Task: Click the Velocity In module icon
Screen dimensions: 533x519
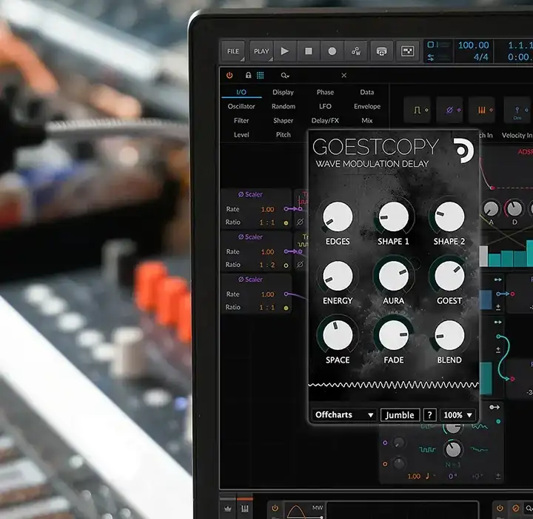Action: point(517,110)
